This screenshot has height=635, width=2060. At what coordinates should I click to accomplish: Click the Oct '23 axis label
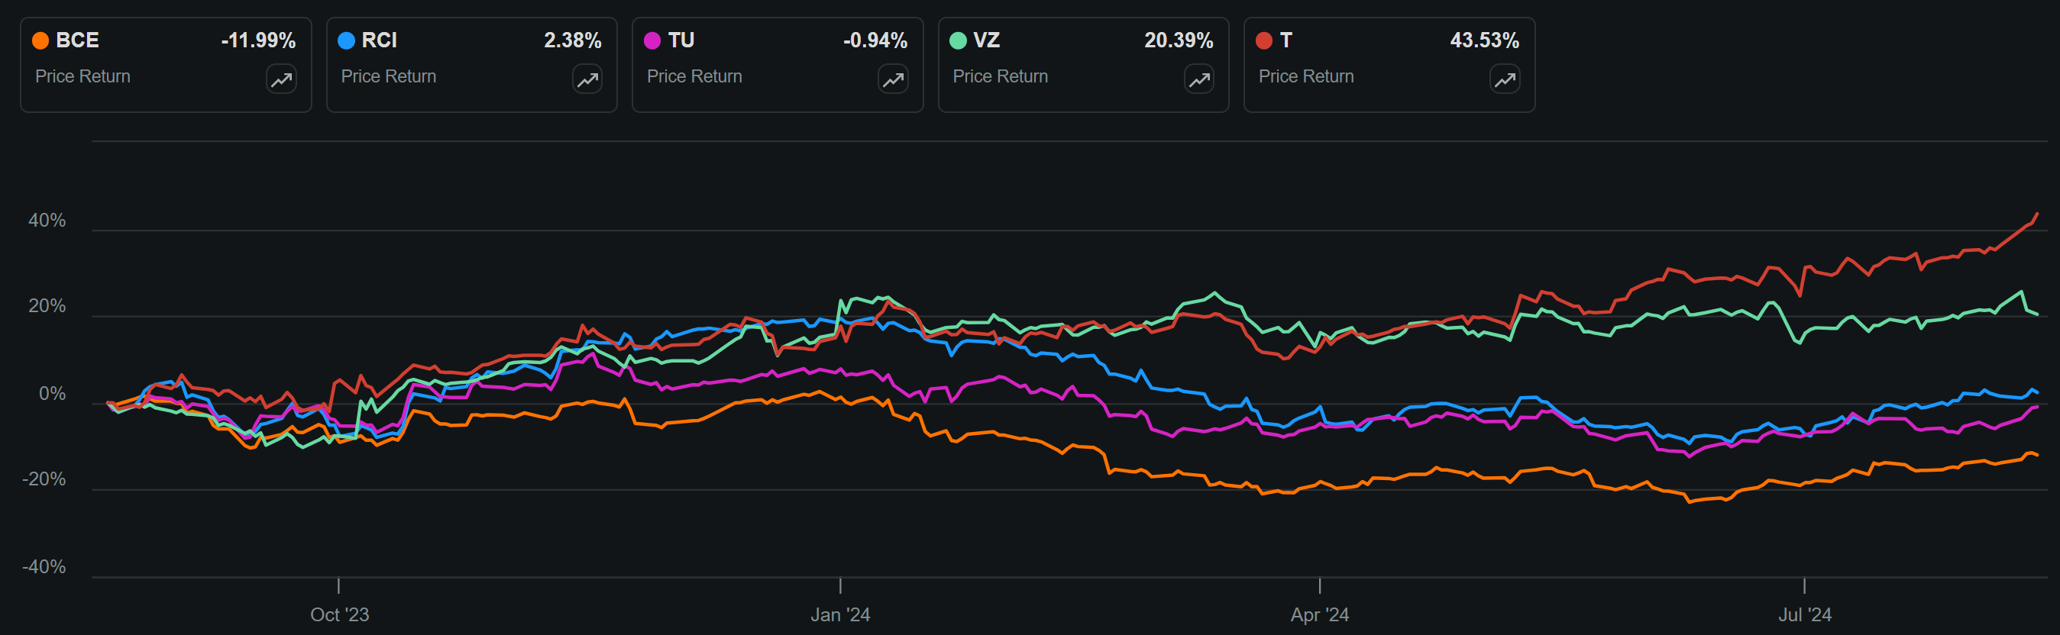point(340,615)
